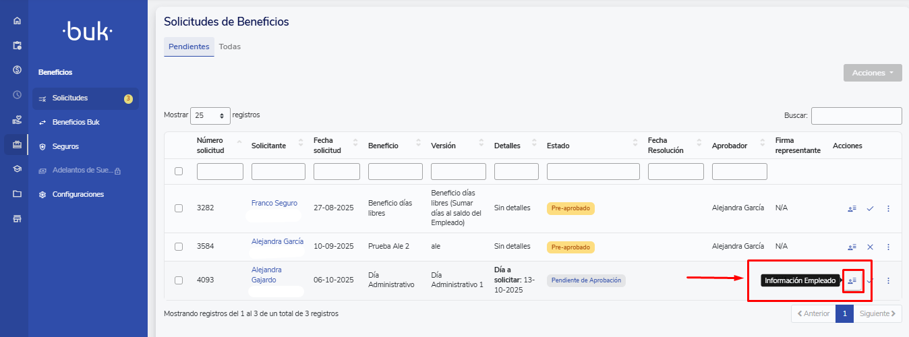
Task: Open the folder icon in left sidebar
Action: click(17, 194)
